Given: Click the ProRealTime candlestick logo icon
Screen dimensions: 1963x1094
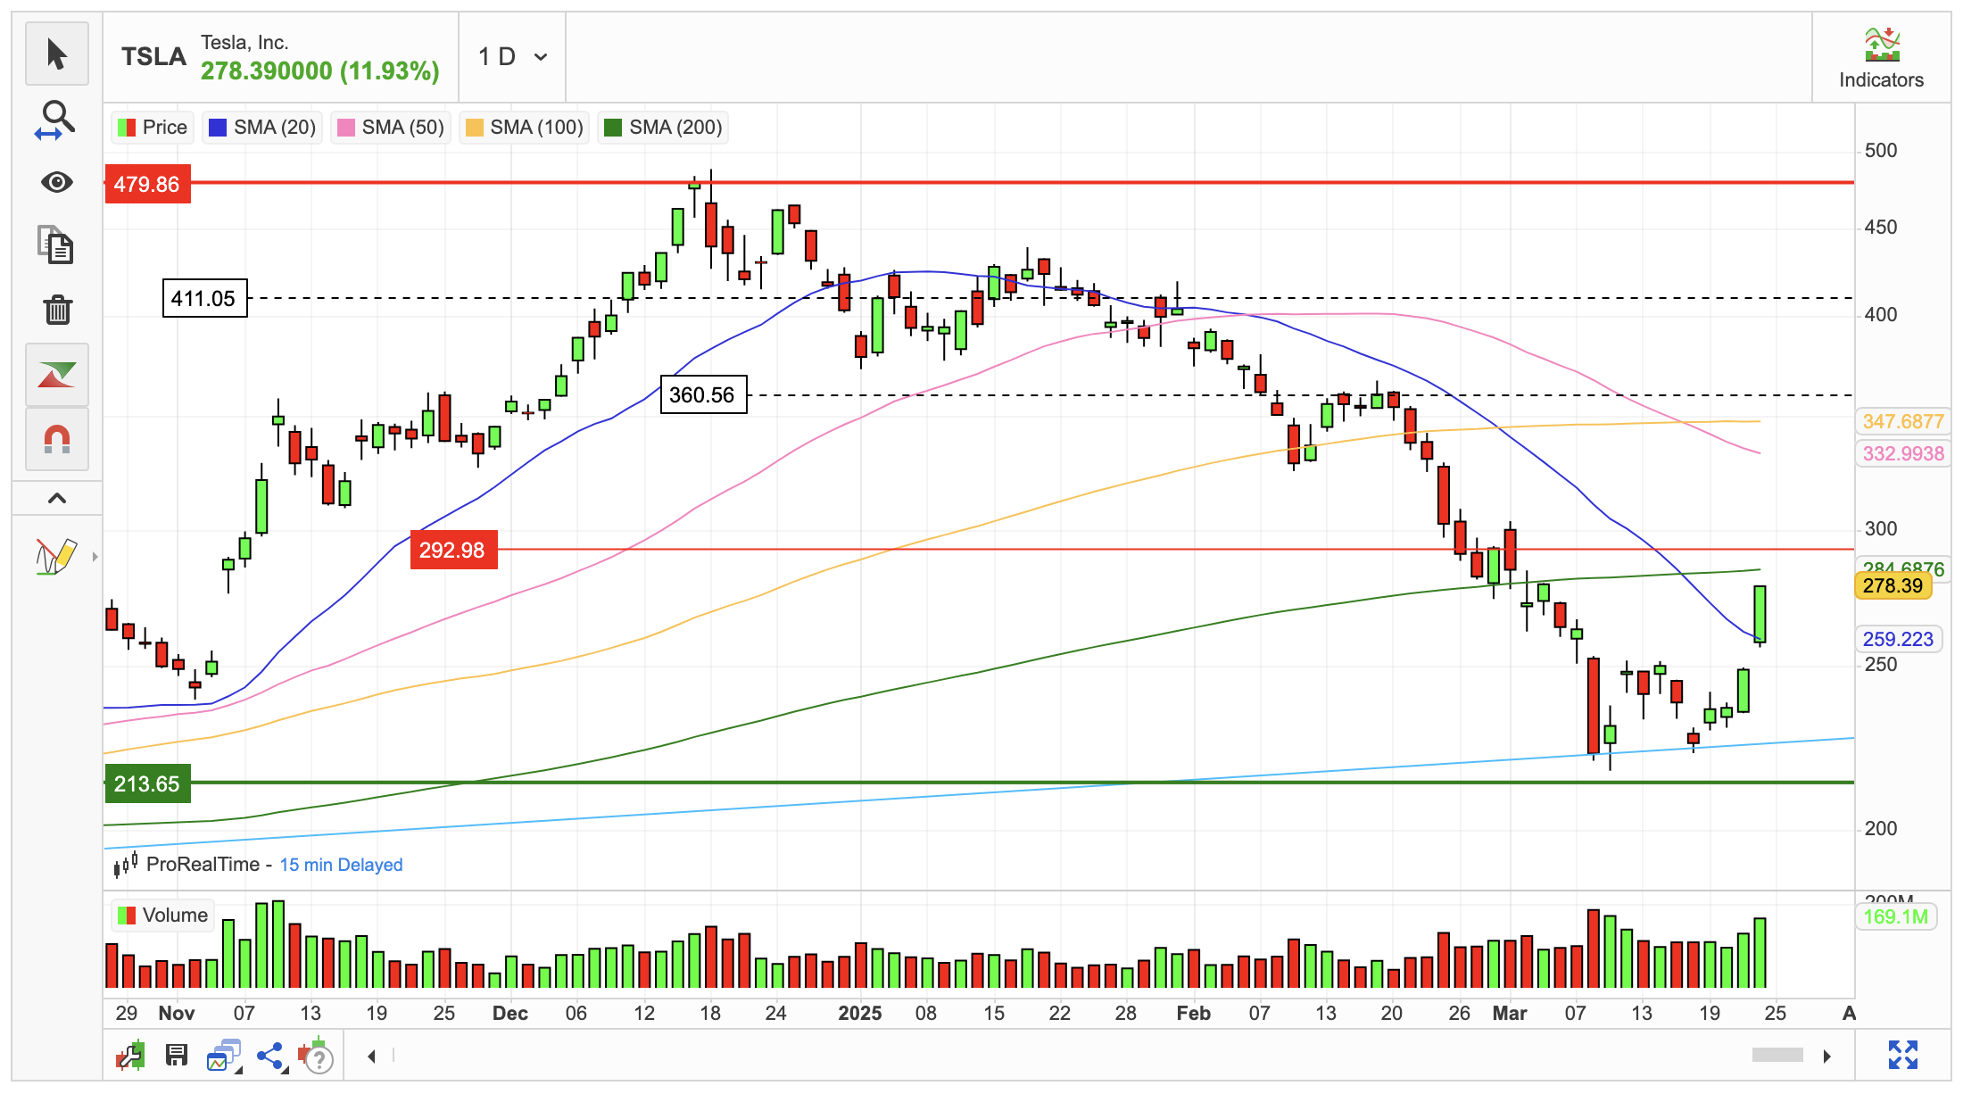Looking at the screenshot, I should [x=126, y=864].
